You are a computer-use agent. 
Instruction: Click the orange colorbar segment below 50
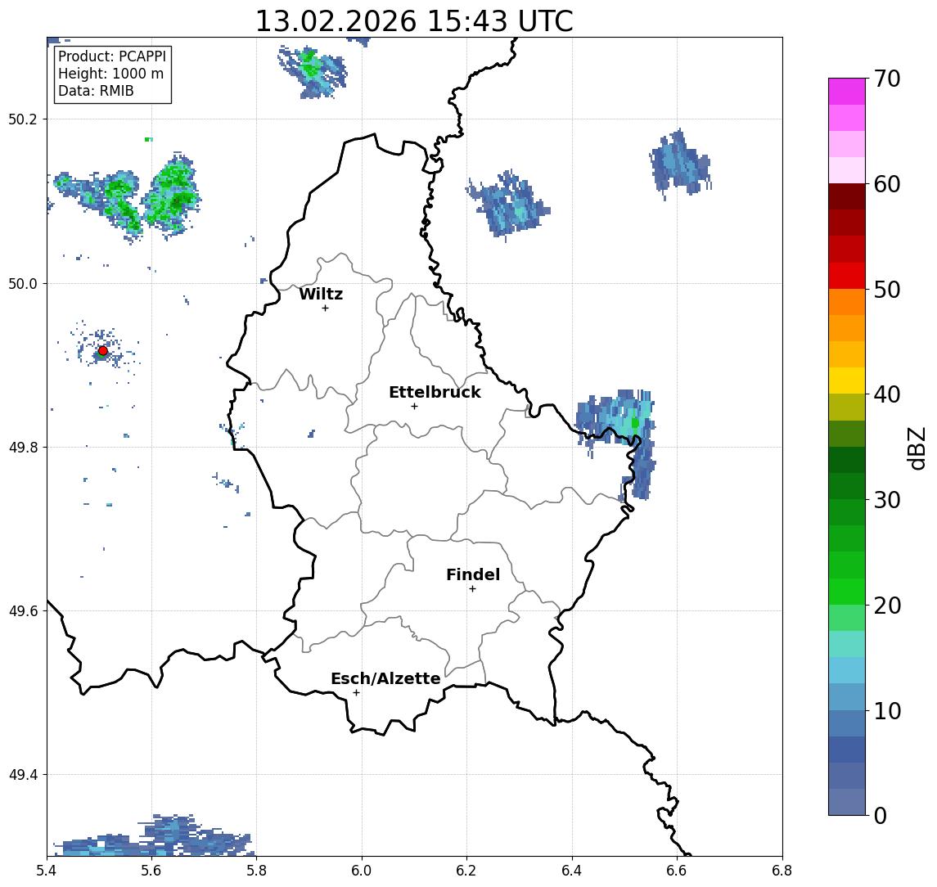847,302
